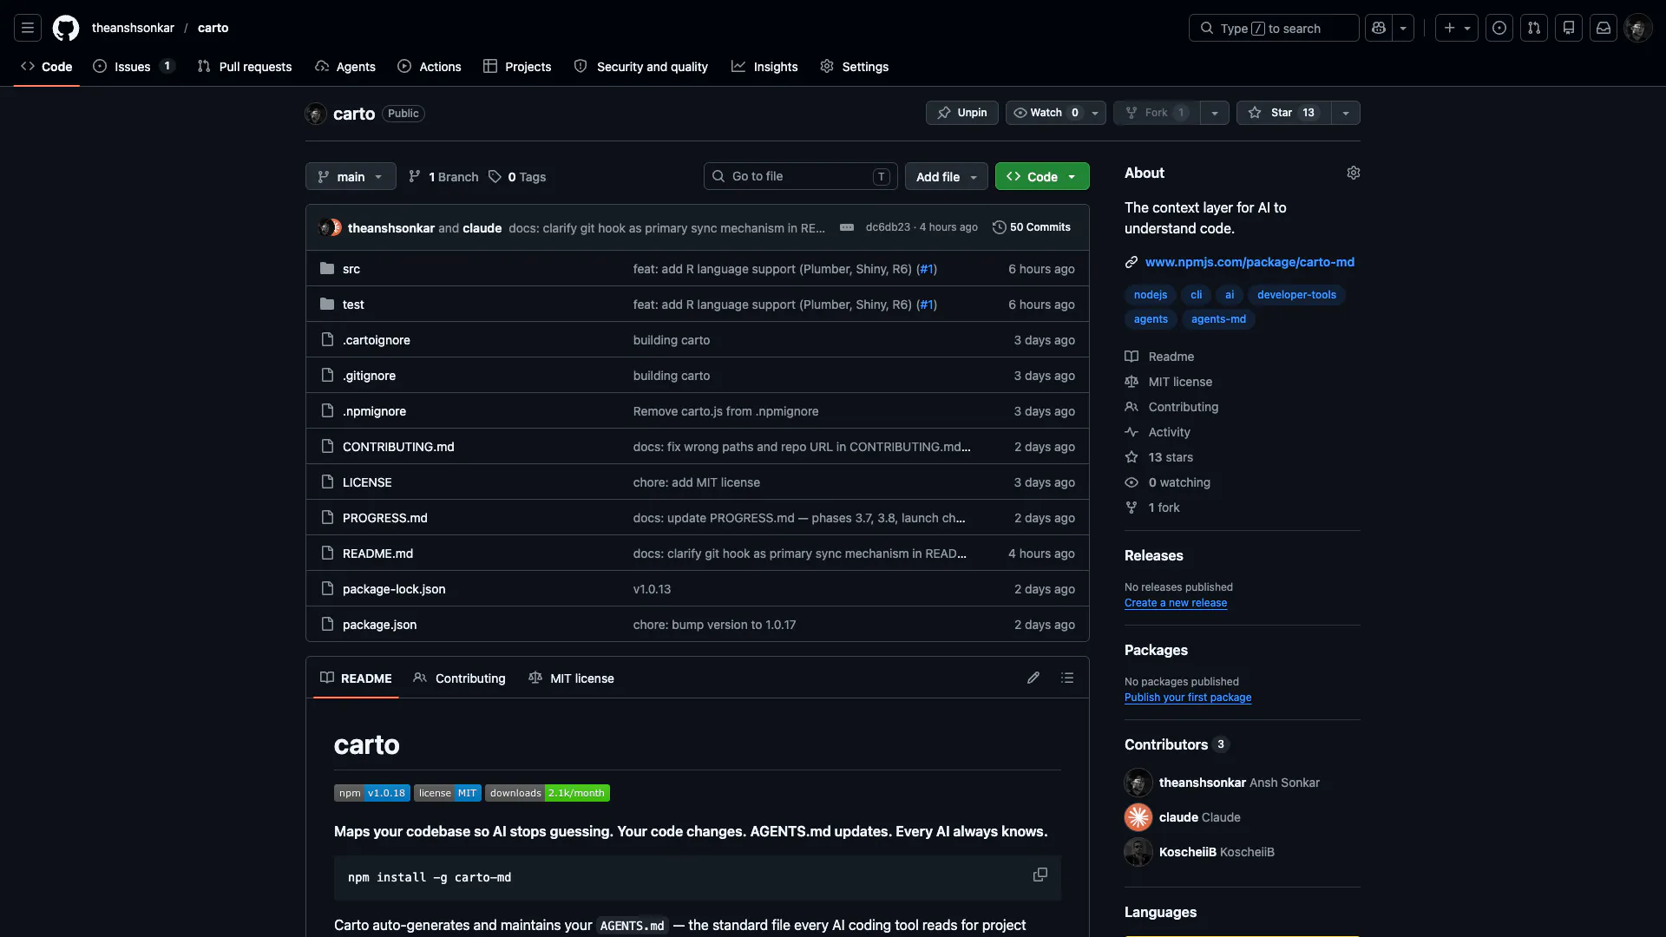Open the .cartoignore file
1666x937 pixels.
click(377, 340)
